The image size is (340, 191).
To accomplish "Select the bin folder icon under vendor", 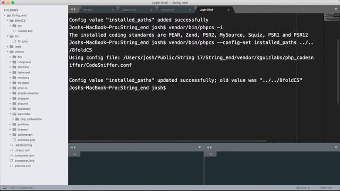I will (x=14, y=57).
